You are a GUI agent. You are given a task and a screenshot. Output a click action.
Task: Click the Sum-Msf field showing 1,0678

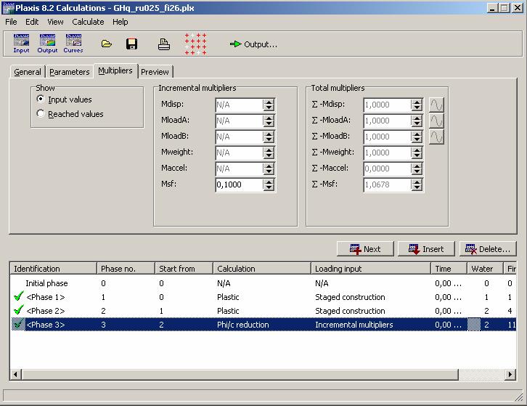coord(387,184)
